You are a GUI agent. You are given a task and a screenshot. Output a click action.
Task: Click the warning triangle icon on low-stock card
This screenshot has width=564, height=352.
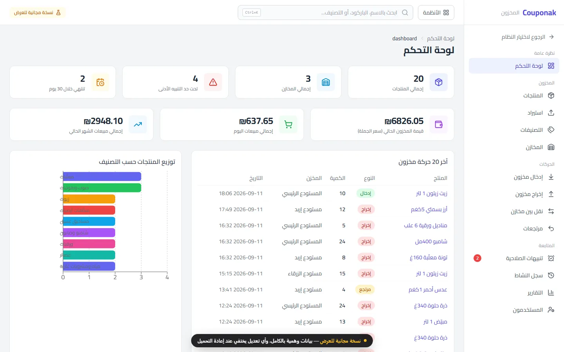click(x=213, y=82)
